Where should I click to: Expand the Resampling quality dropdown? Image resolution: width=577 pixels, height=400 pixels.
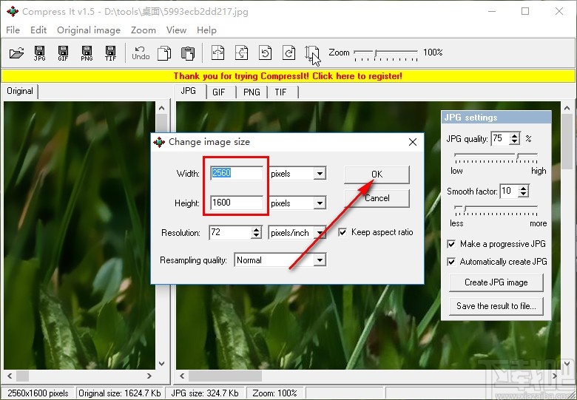pyautogui.click(x=320, y=260)
